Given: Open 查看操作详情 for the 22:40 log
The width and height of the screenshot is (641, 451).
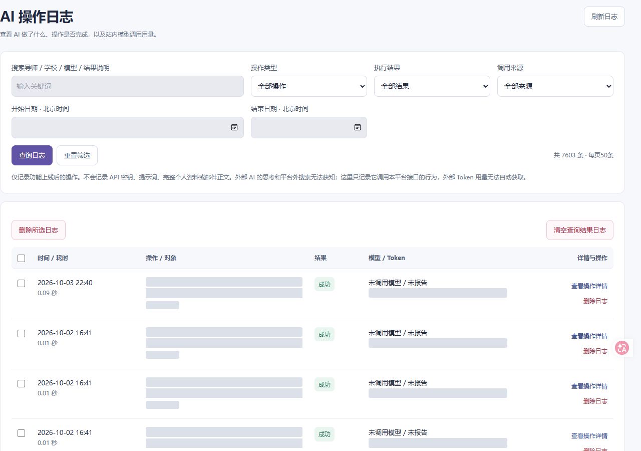Looking at the screenshot, I should (589, 286).
